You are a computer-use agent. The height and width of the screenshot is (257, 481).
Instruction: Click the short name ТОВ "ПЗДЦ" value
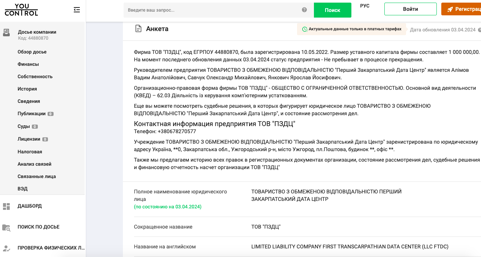tap(266, 227)
